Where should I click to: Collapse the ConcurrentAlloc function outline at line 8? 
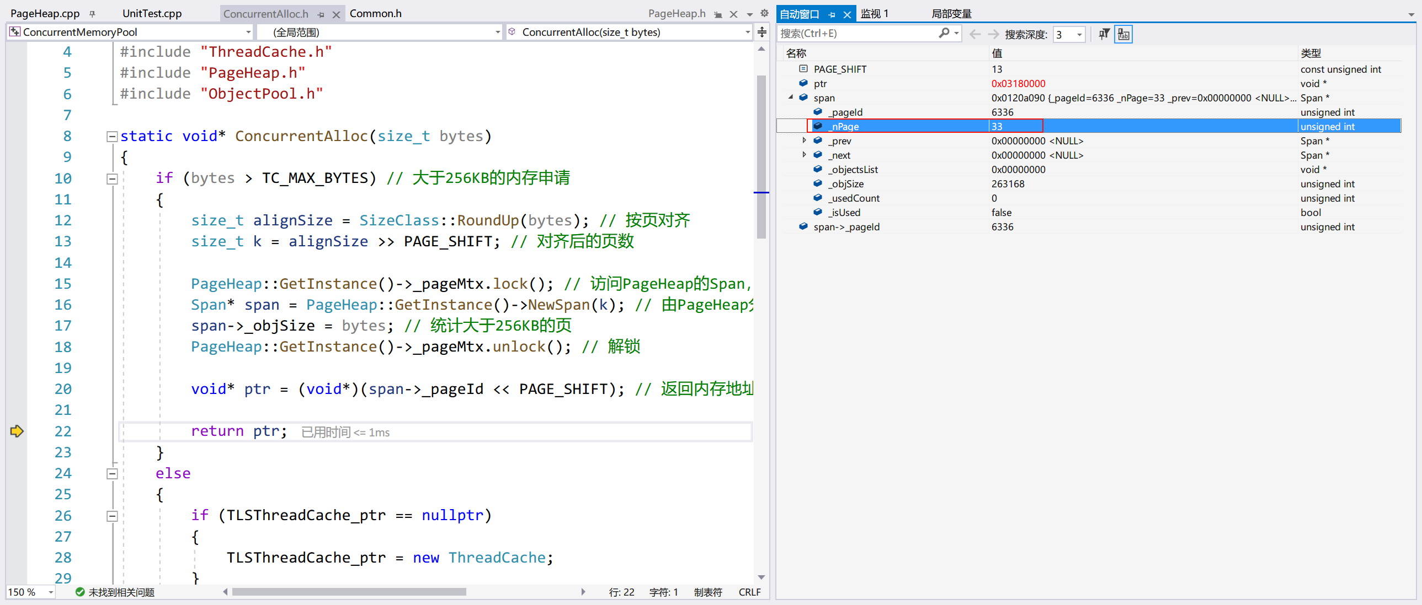[112, 136]
